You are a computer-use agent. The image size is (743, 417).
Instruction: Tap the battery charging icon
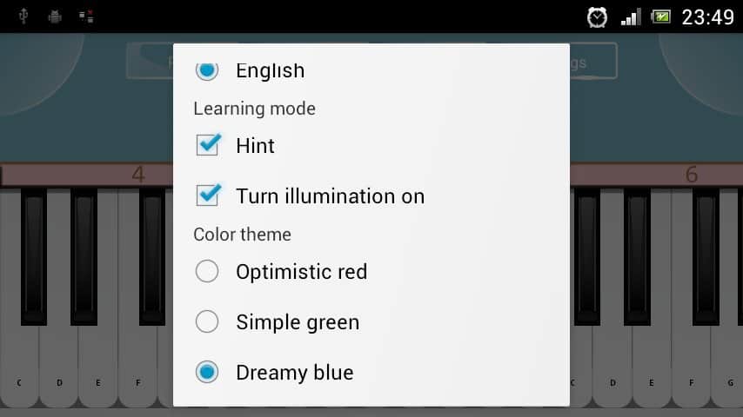point(661,17)
